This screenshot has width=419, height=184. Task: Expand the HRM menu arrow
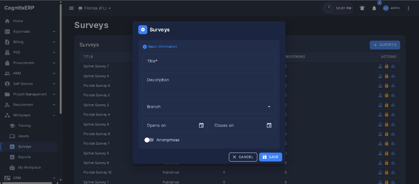tap(54, 73)
